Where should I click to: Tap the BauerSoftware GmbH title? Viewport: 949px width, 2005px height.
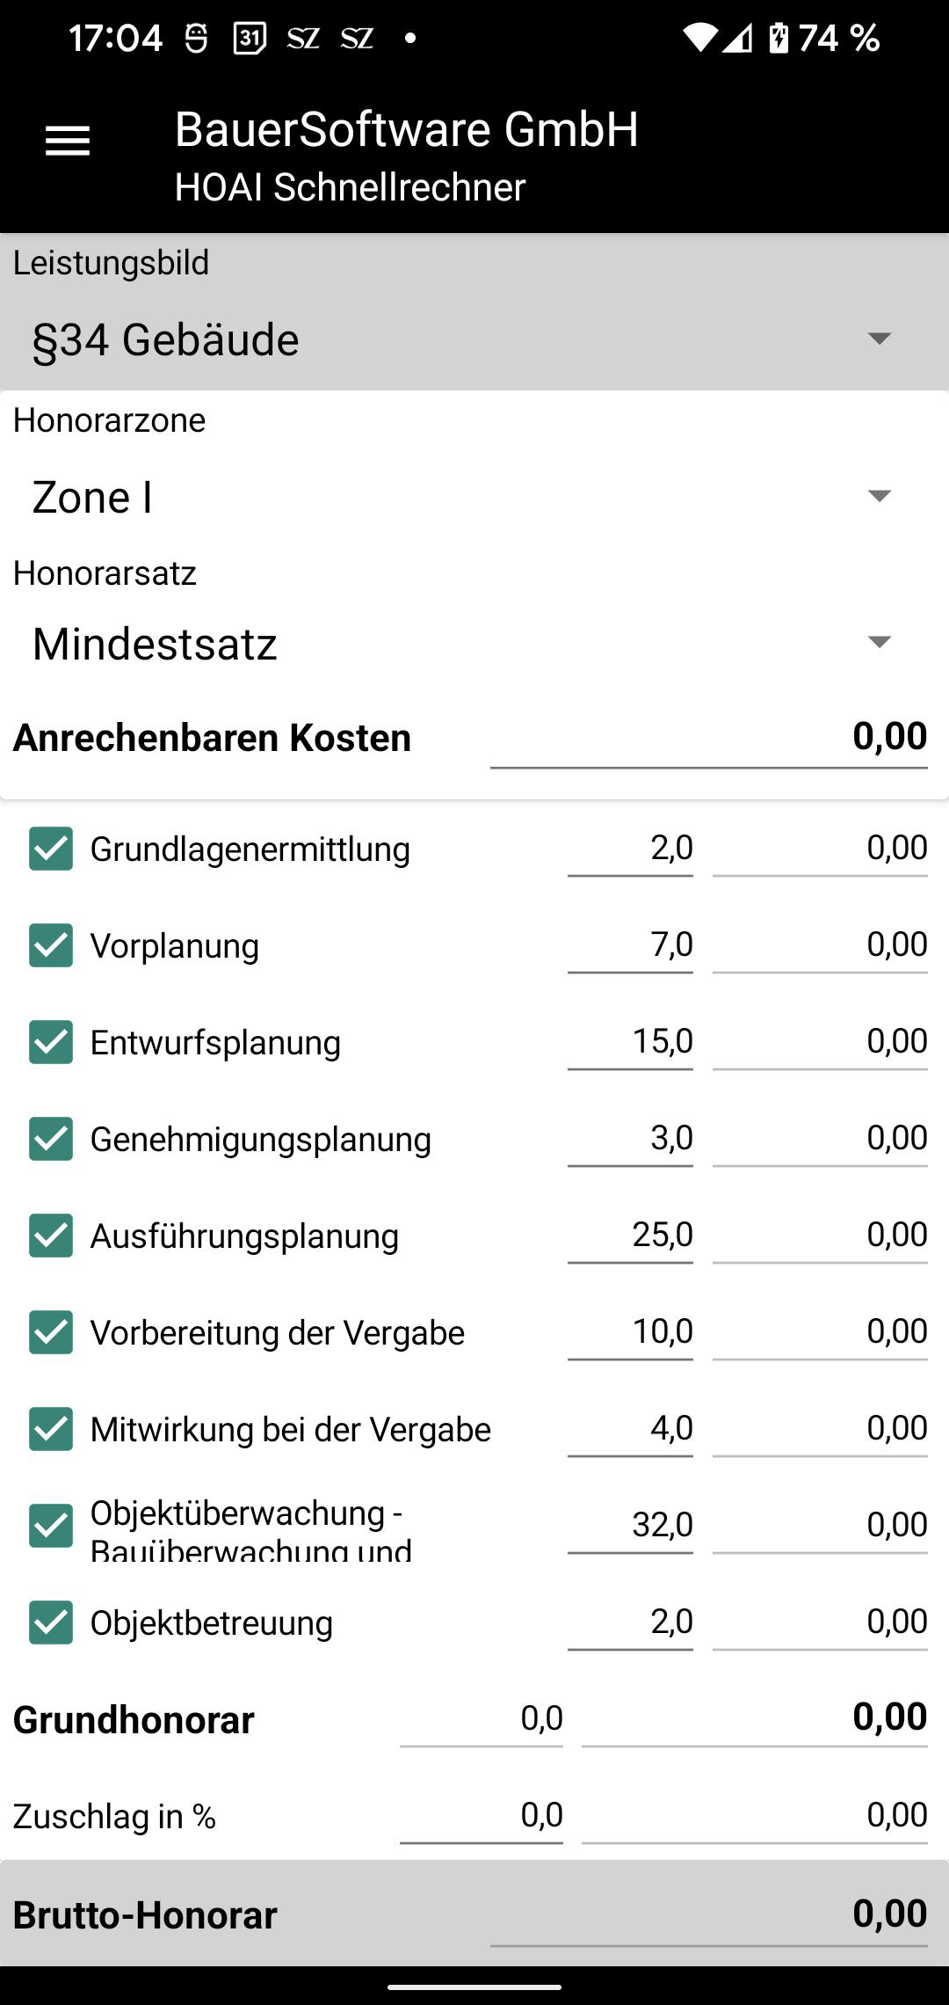pyautogui.click(x=406, y=129)
